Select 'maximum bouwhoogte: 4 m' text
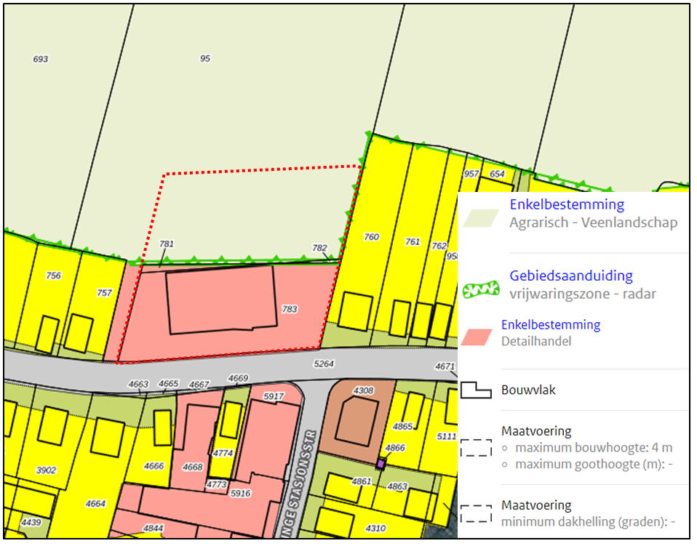Screen dimensions: 697x546 coord(594,447)
